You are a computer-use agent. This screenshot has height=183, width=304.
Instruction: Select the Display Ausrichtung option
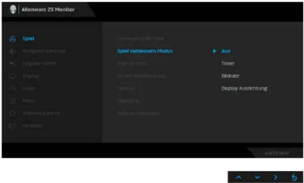pyautogui.click(x=244, y=88)
